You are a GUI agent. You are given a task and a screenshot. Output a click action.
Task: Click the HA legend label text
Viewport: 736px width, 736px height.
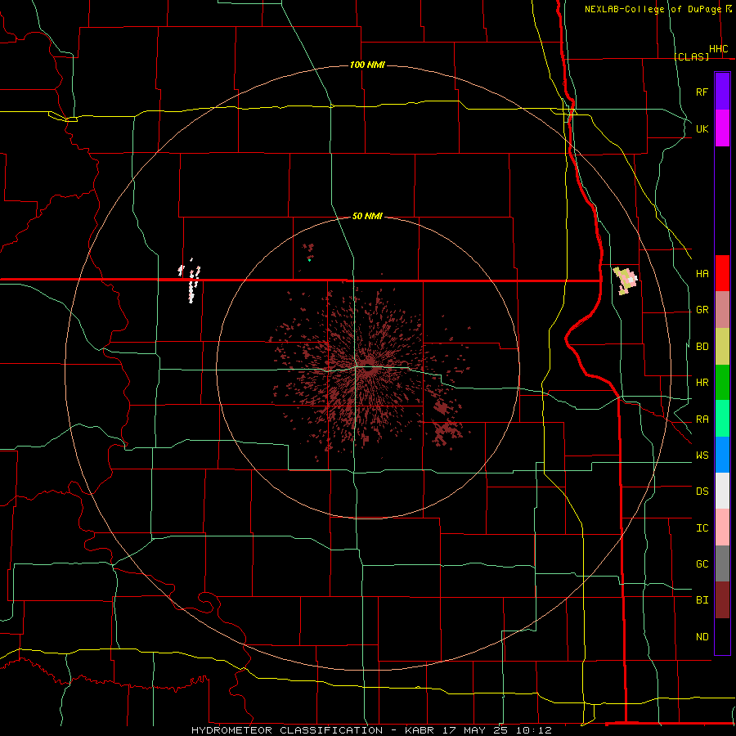pos(702,274)
